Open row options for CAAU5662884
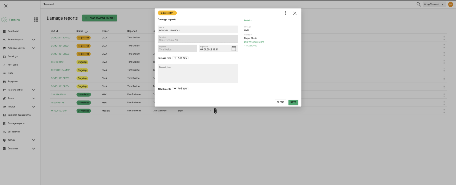456x185 pixels. [x=444, y=95]
